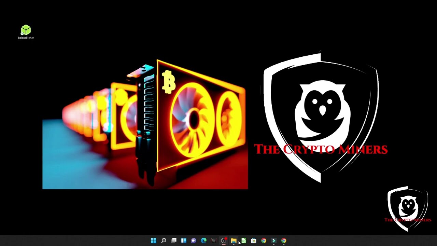
Task: Open Task View from the taskbar
Action: 174,241
